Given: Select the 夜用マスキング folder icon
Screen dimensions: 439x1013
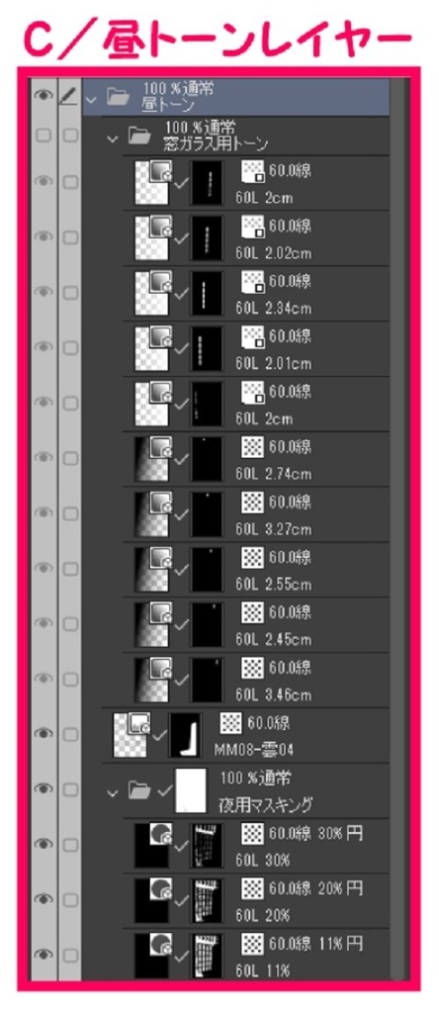Looking at the screenshot, I should coord(138,789).
